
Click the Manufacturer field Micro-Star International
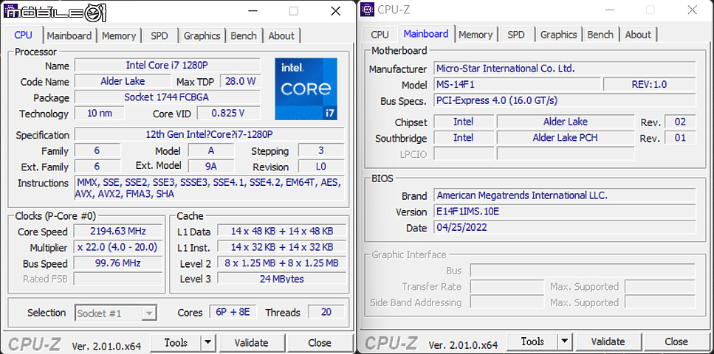click(x=565, y=69)
